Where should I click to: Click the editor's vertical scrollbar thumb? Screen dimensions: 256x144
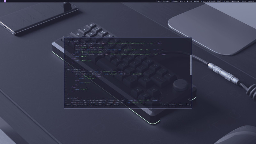click(191, 65)
